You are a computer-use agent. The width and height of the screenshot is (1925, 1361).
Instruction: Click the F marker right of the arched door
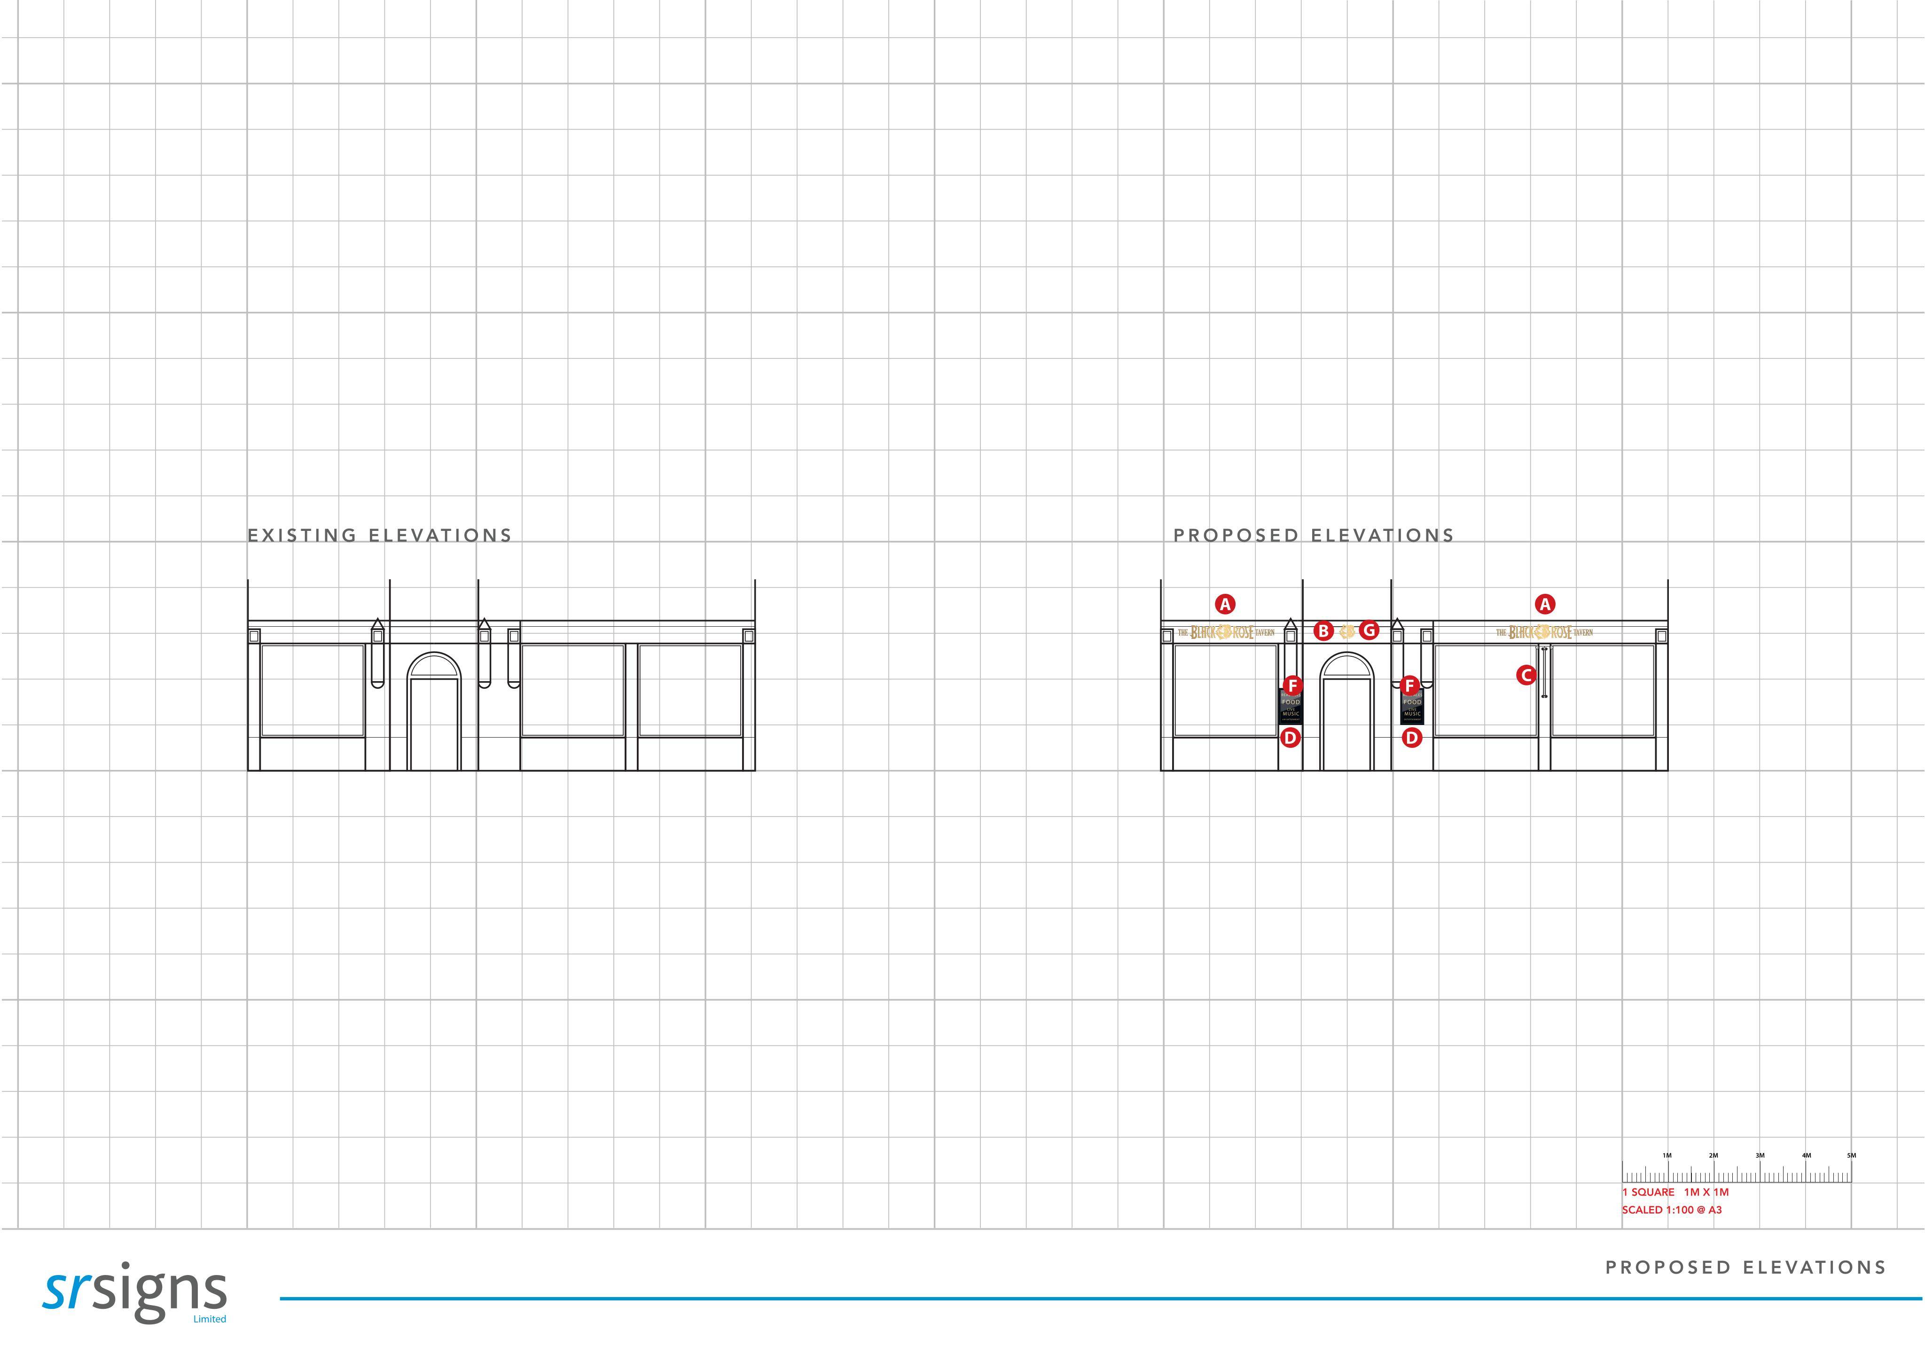click(x=1409, y=685)
